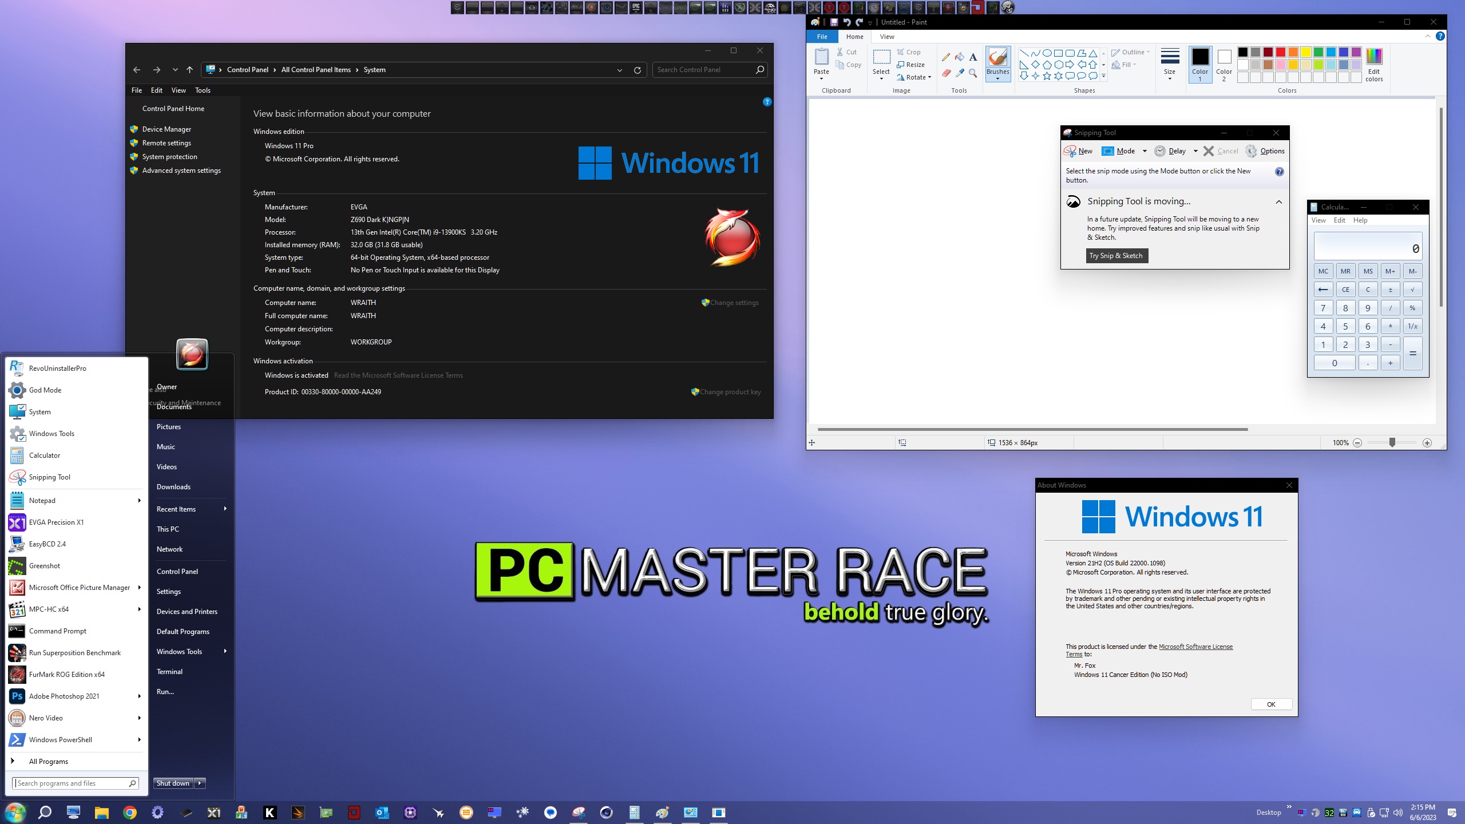
Task: Click Try Snip & Sketch button
Action: pyautogui.click(x=1116, y=256)
